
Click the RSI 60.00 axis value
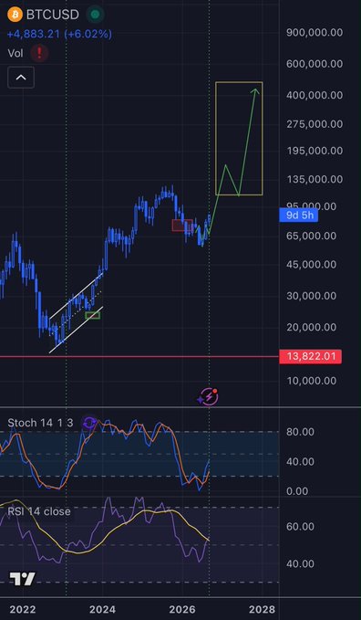[x=300, y=527]
